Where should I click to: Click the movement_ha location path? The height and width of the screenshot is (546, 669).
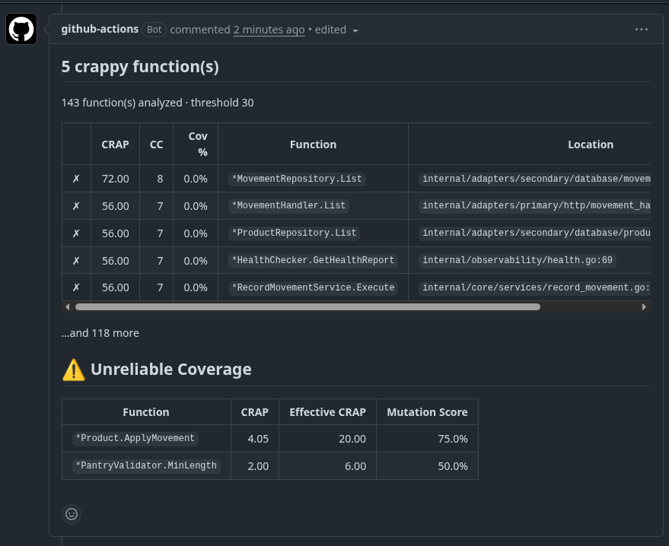click(534, 205)
